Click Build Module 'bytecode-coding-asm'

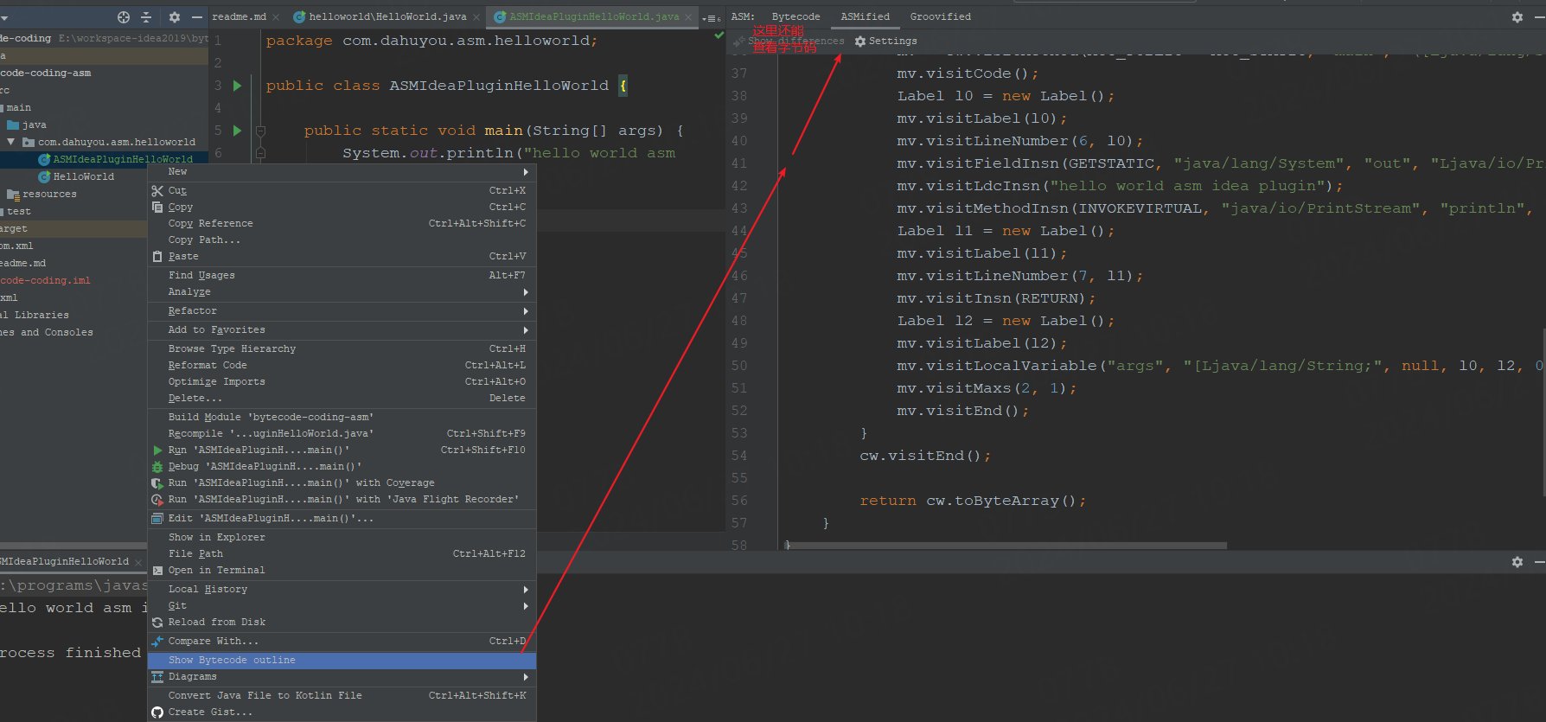(342, 417)
